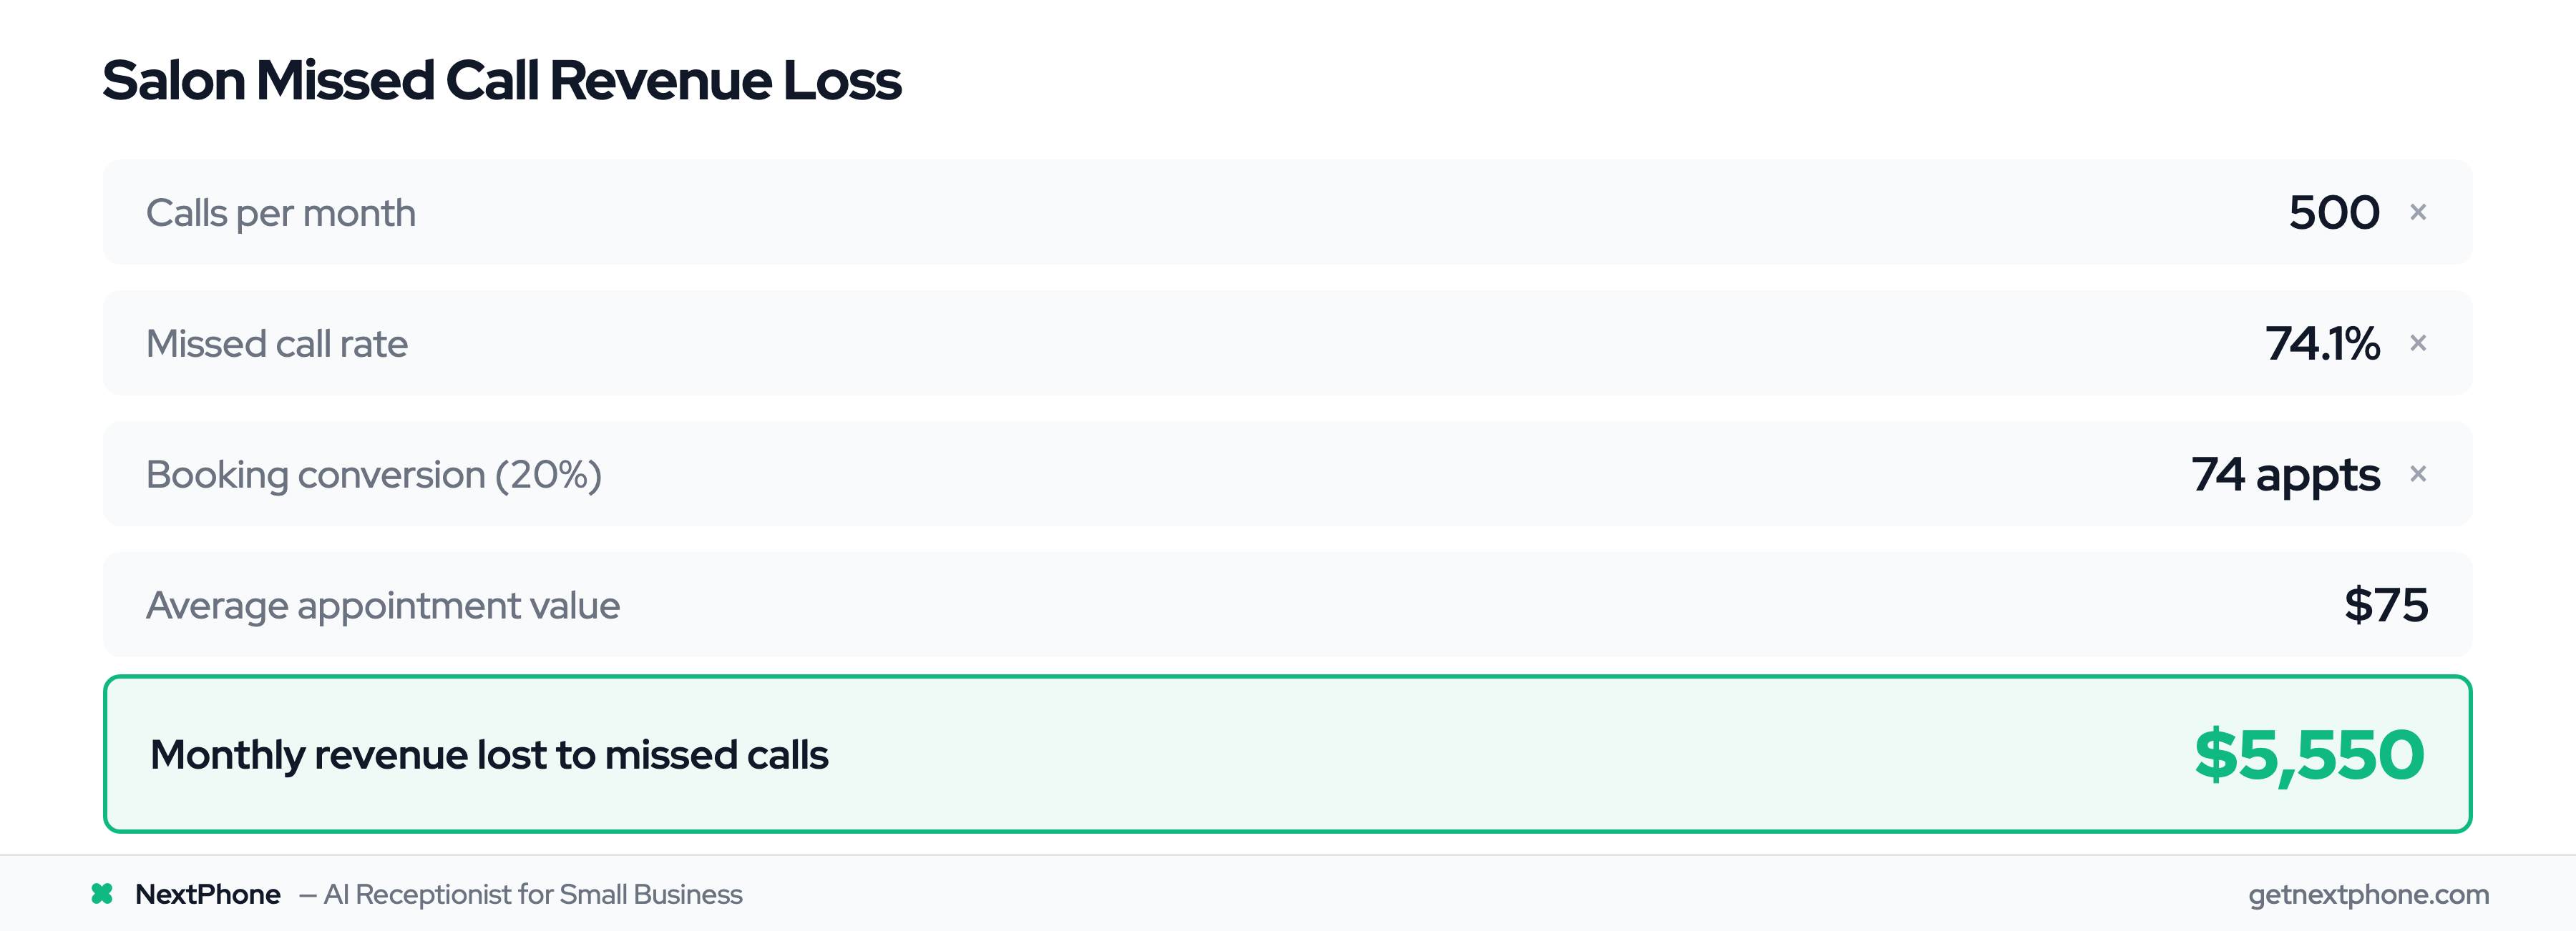Click the 74.1% missed rate value
The width and height of the screenshot is (2576, 931).
pyautogui.click(x=2322, y=344)
